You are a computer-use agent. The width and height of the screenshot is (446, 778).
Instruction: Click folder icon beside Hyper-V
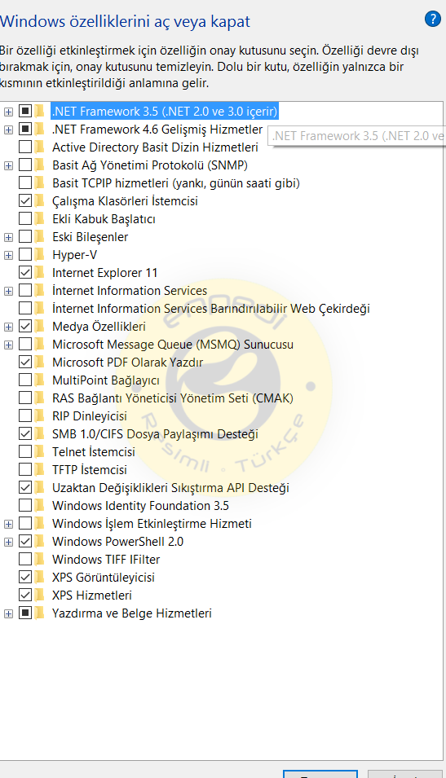click(x=40, y=254)
